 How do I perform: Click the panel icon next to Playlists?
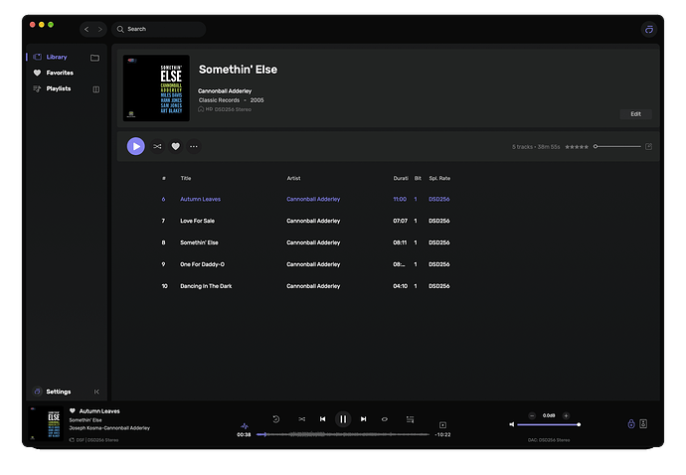(x=96, y=89)
